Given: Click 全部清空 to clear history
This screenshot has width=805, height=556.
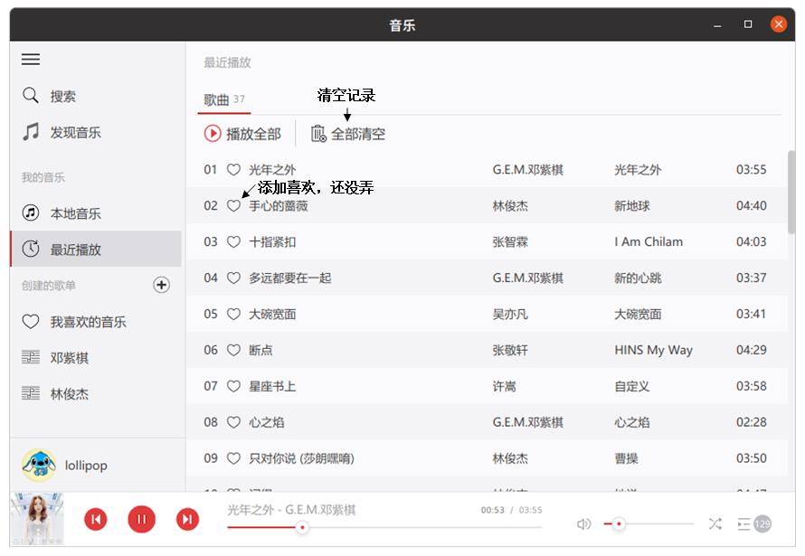Looking at the screenshot, I should click(x=349, y=134).
